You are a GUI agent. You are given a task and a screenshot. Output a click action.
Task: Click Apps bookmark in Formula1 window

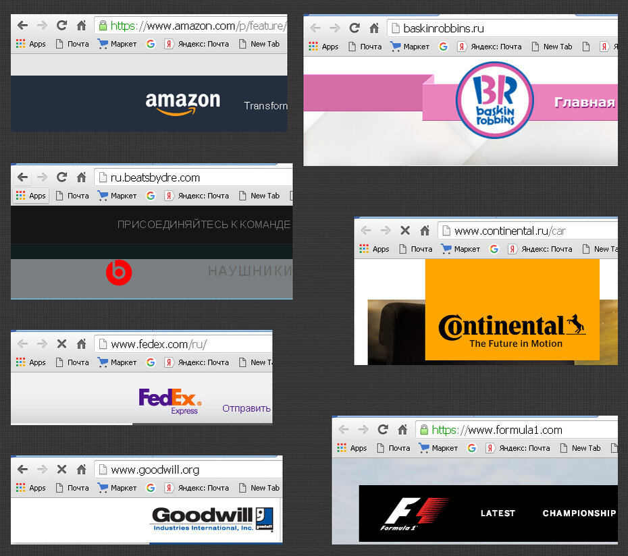click(x=352, y=448)
